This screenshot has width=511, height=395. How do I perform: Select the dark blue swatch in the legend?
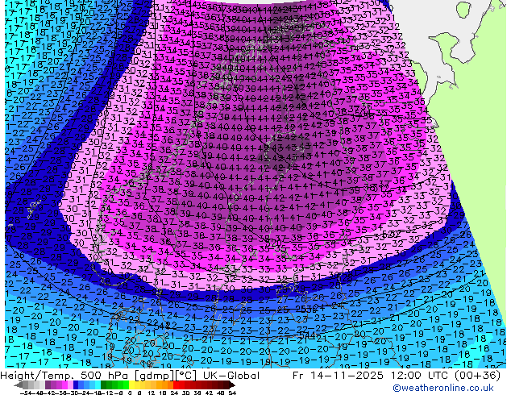point(76,385)
